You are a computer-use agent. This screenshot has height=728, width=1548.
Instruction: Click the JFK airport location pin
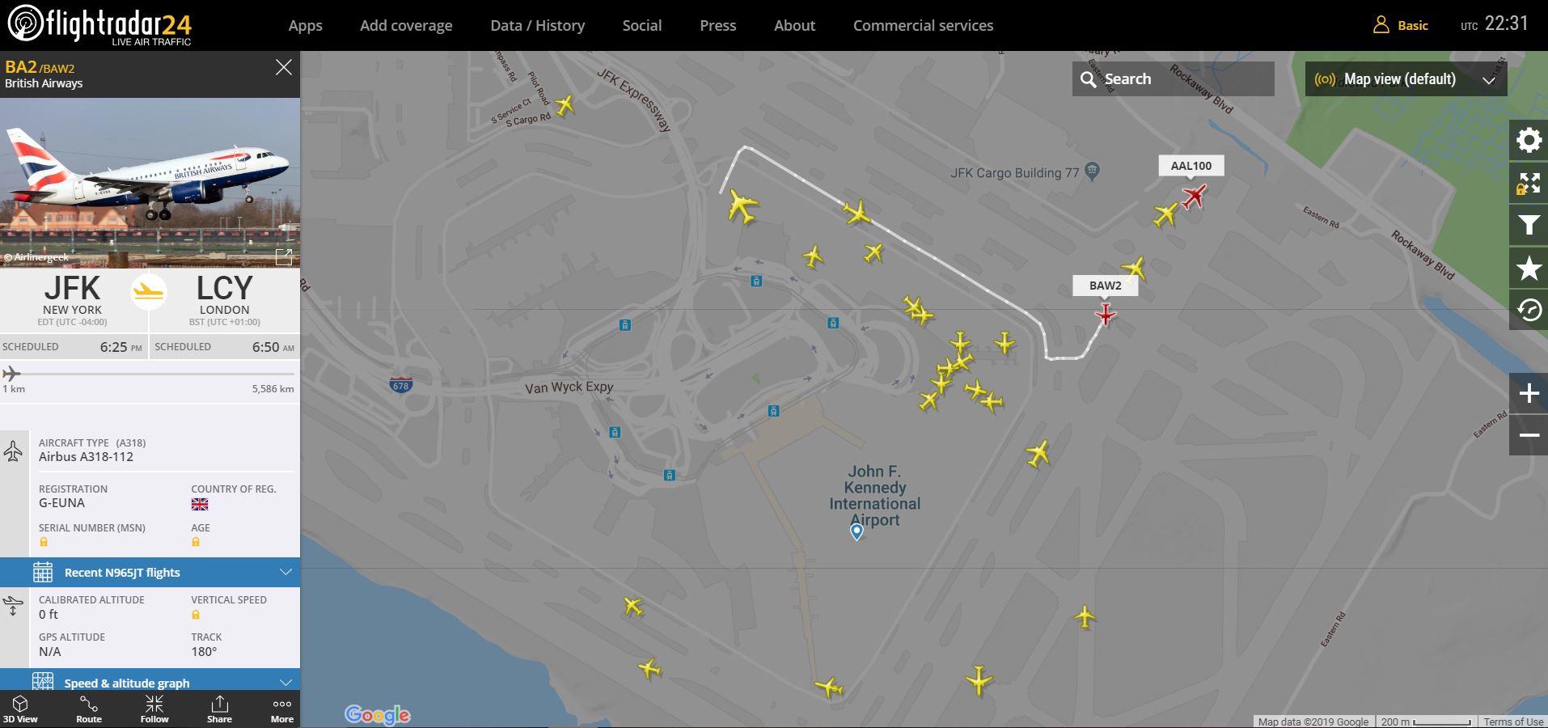[x=856, y=531]
